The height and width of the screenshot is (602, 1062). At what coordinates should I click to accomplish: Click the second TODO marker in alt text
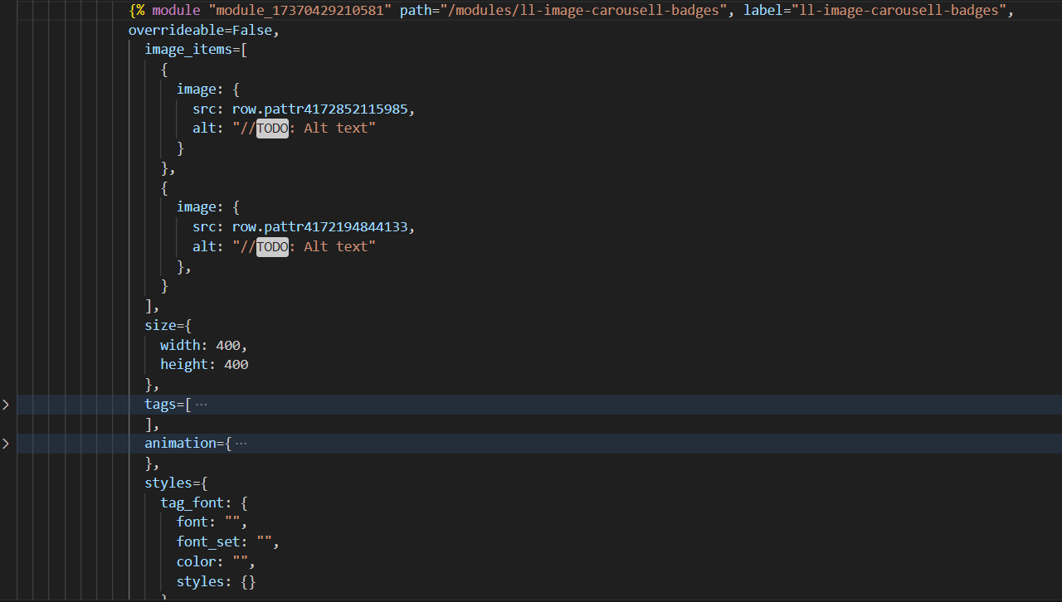coord(272,246)
